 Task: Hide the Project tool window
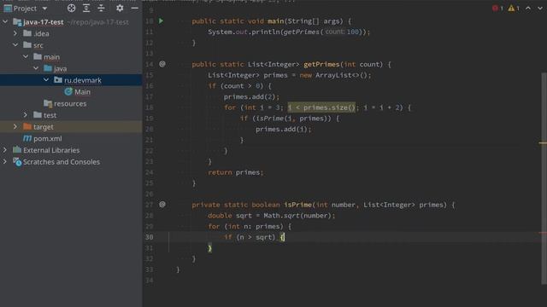tap(135, 8)
